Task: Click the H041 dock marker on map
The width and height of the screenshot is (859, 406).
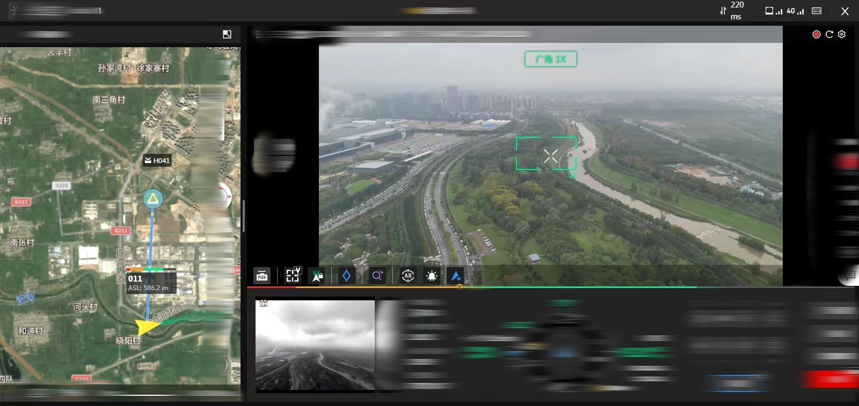Action: [157, 160]
